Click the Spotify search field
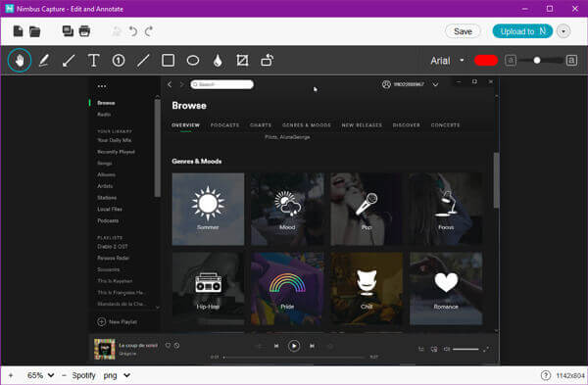This screenshot has width=588, height=385. pos(221,84)
